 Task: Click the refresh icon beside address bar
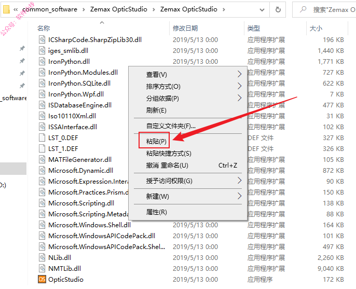coord(278,9)
